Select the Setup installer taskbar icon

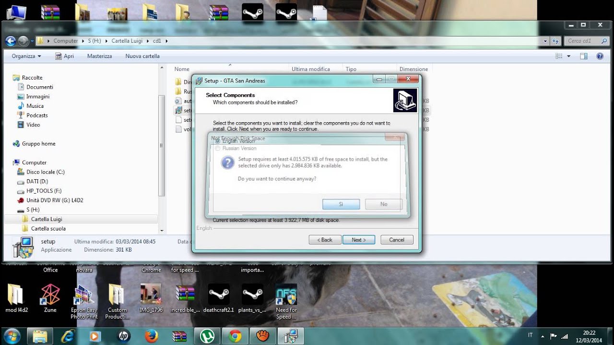291,336
